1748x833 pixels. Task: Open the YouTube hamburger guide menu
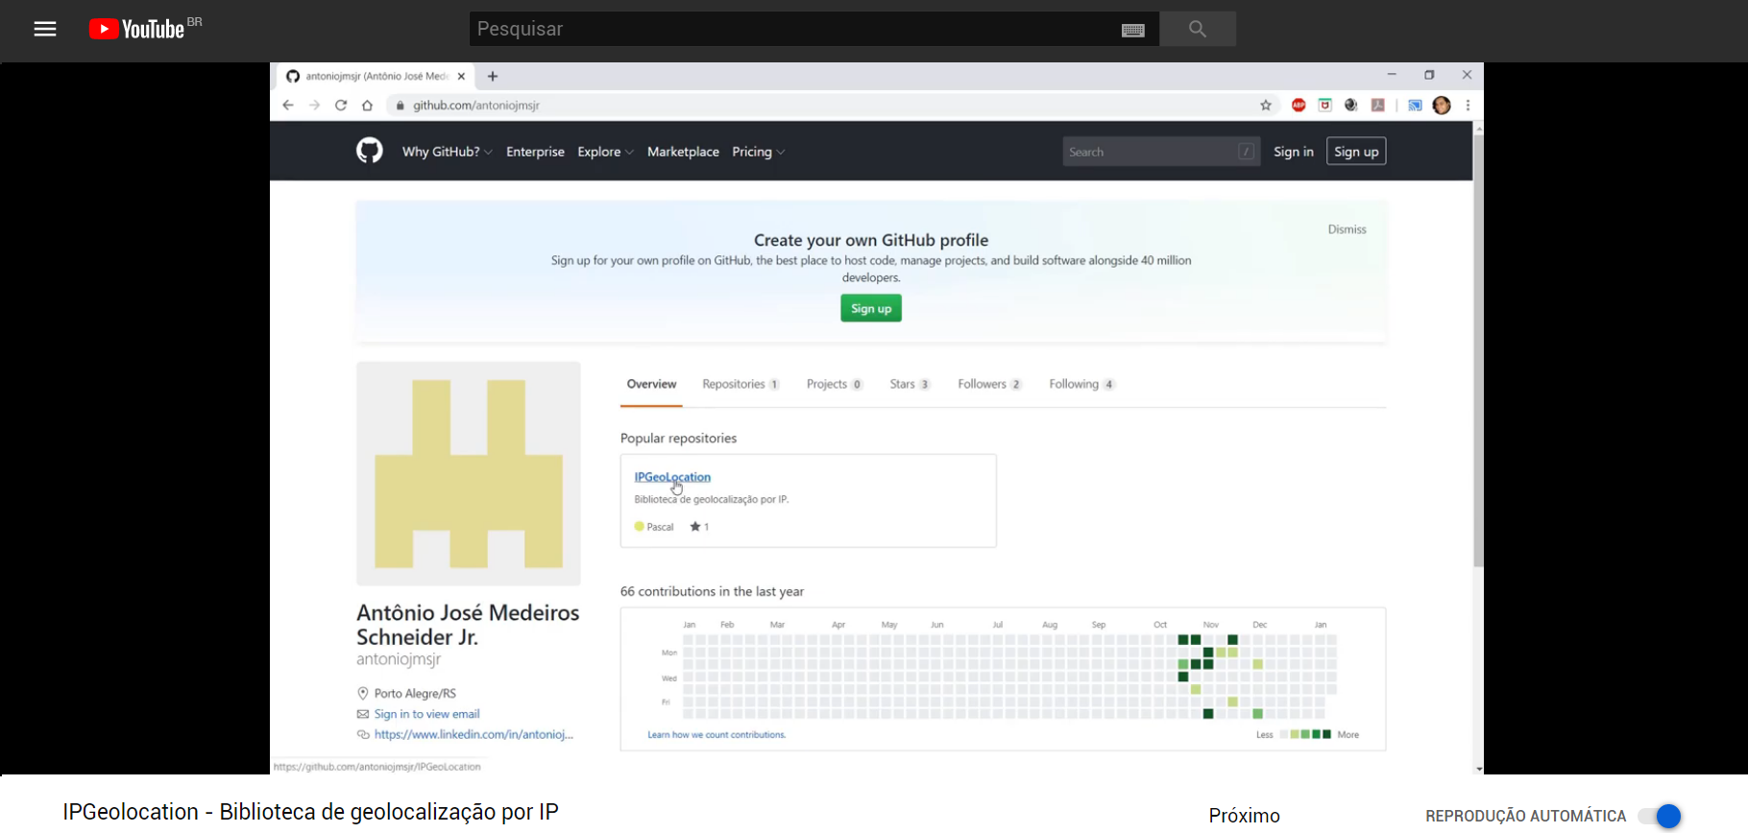pos(45,29)
